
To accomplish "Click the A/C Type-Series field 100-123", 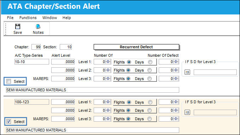I will tap(32, 102).
